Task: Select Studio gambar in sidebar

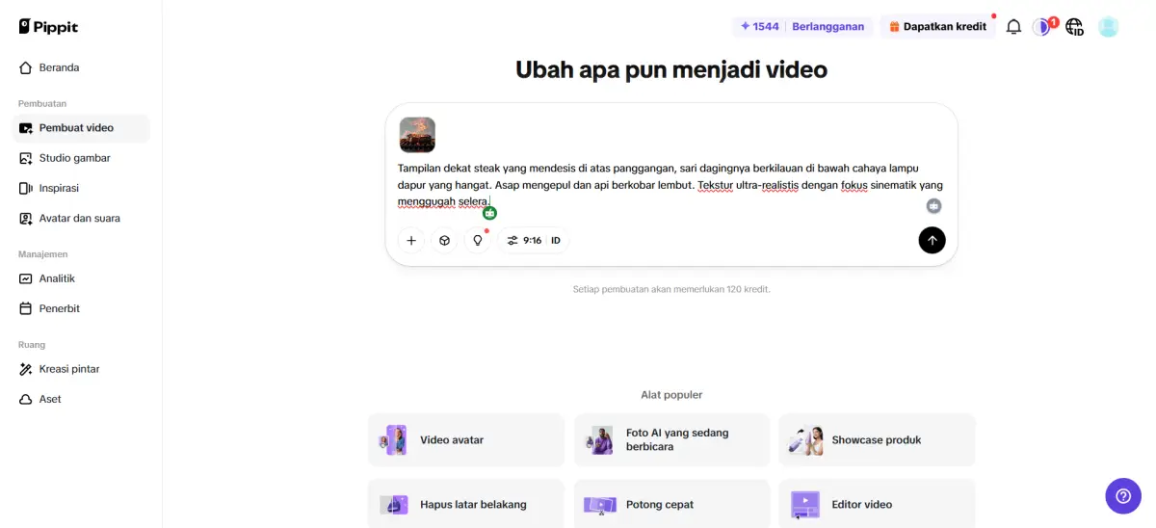Action: [74, 158]
